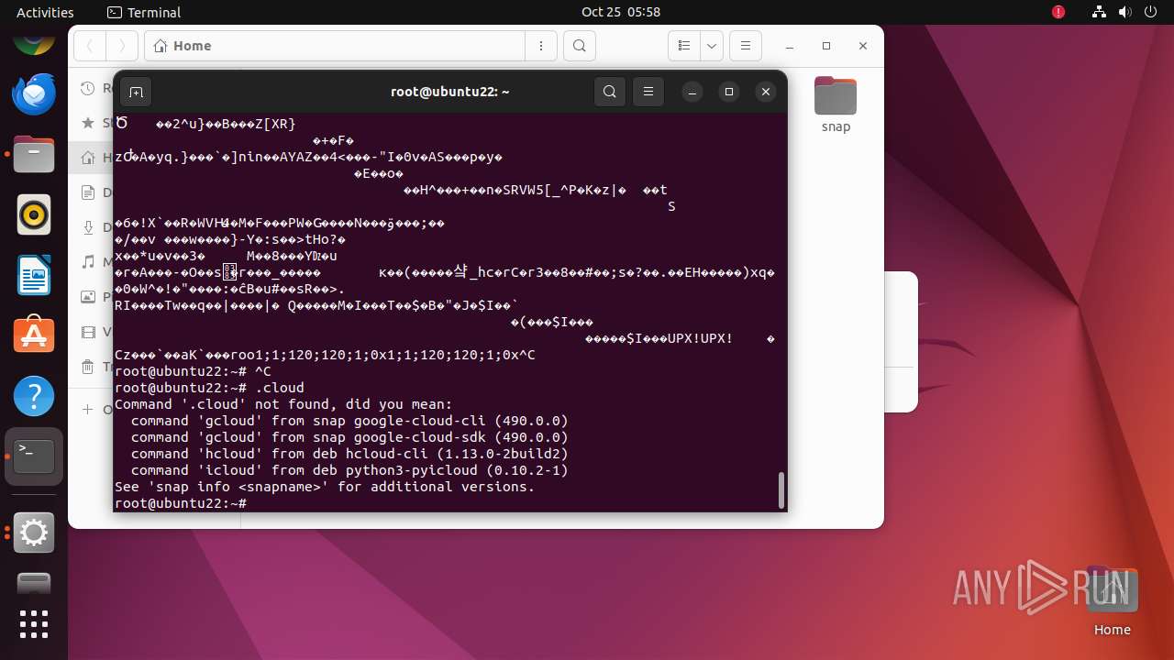The height and width of the screenshot is (660, 1174).
Task: Select Recent in Files sidebar
Action: tap(88, 88)
